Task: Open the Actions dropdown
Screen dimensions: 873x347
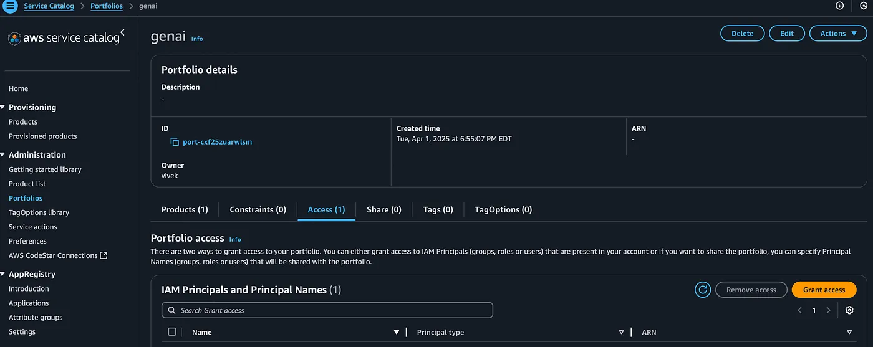Action: [838, 34]
